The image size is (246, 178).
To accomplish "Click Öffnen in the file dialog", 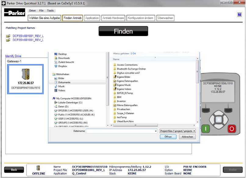I will (x=168, y=137).
